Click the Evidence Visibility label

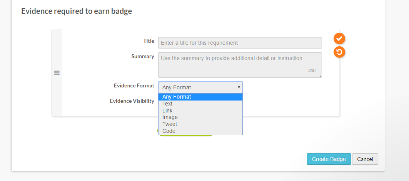coord(132,101)
